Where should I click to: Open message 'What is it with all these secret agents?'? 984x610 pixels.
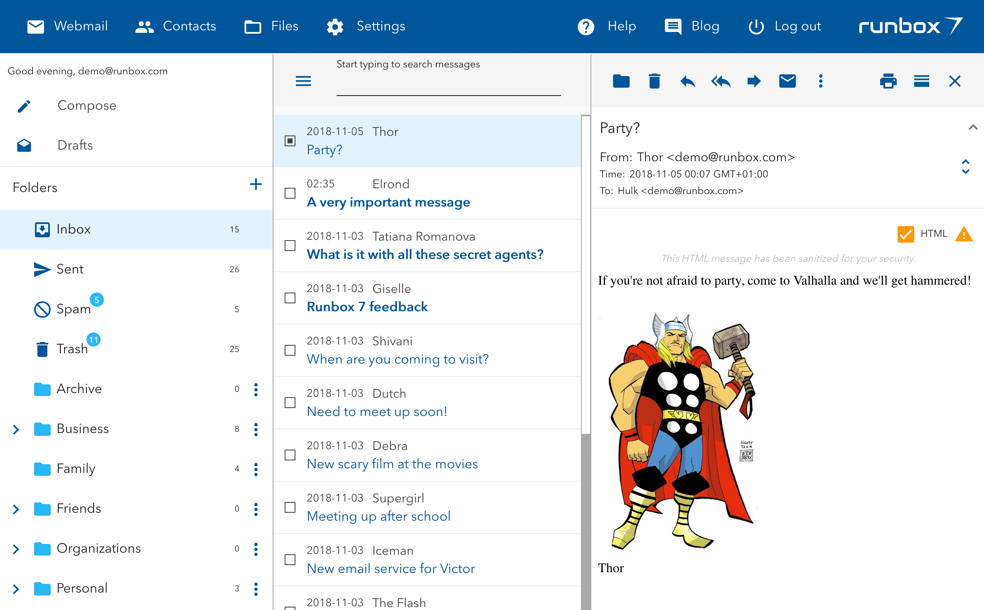[x=425, y=254]
